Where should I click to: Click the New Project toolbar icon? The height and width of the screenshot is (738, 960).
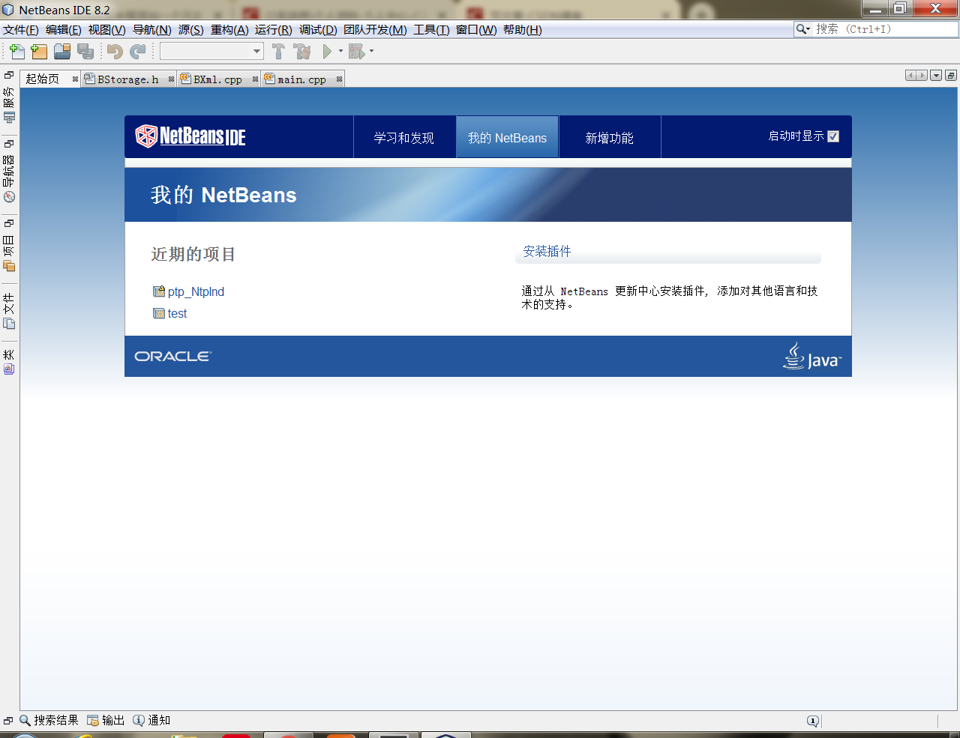[40, 51]
